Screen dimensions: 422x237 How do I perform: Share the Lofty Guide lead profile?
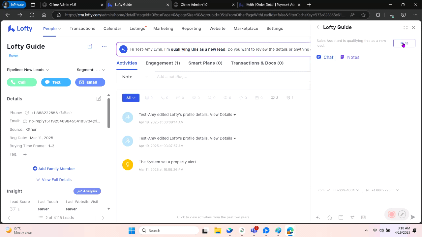(x=90, y=46)
